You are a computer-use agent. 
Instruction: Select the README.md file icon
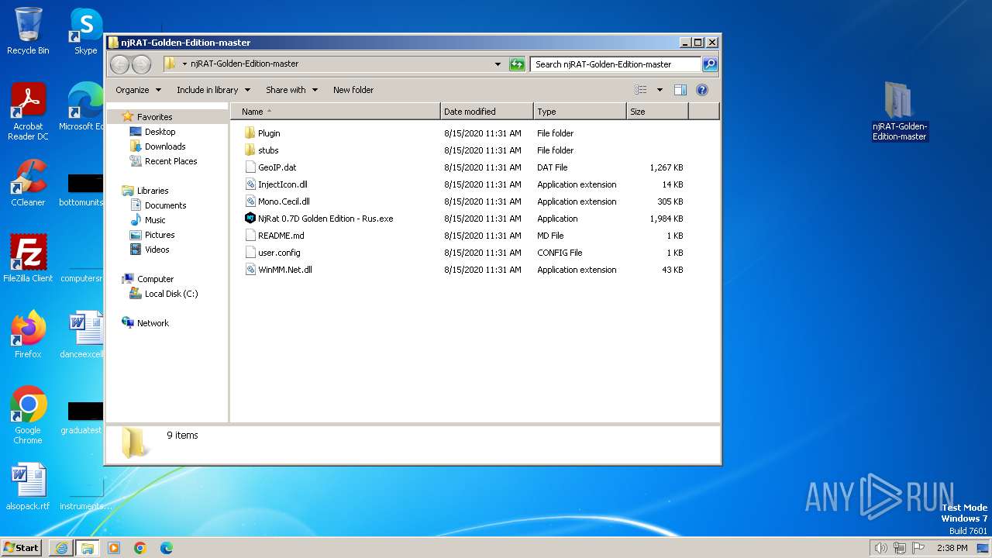tap(250, 236)
